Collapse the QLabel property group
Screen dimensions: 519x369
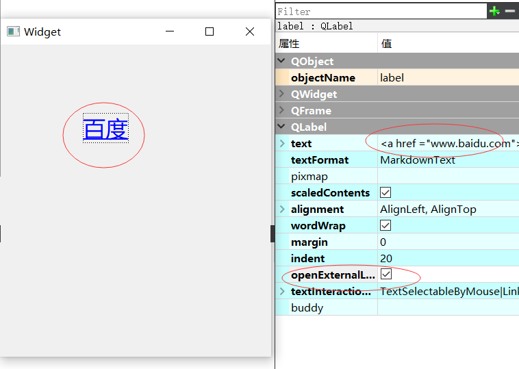(281, 127)
